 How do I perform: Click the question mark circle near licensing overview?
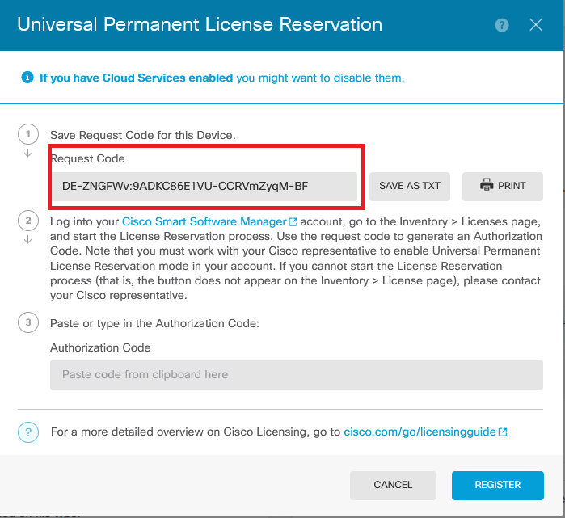coord(28,432)
